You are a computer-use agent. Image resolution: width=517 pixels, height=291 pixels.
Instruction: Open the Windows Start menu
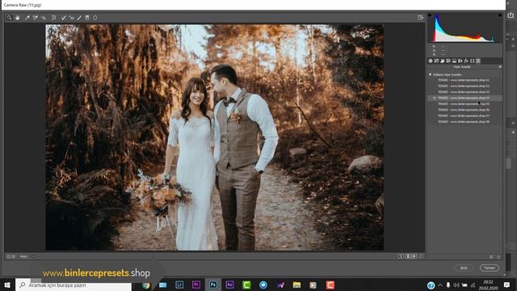[7, 285]
